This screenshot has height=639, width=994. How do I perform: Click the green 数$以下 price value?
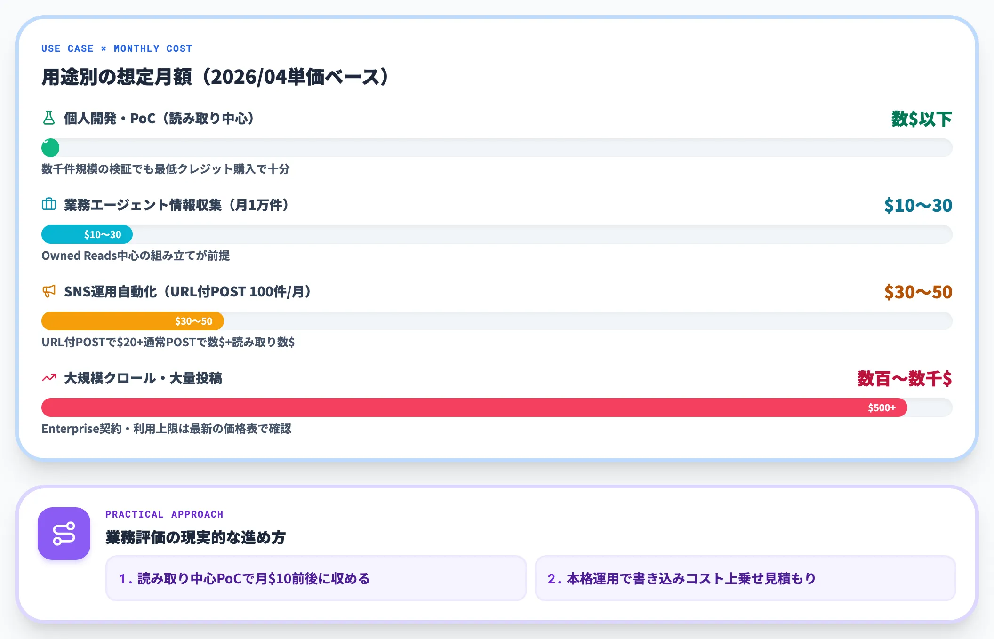(922, 119)
